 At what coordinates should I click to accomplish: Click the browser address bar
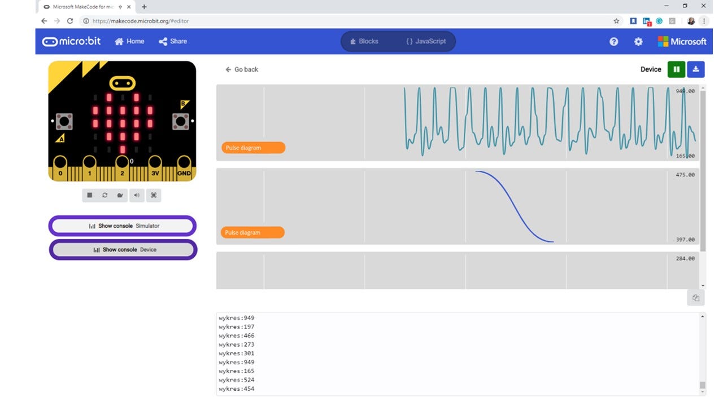click(350, 21)
